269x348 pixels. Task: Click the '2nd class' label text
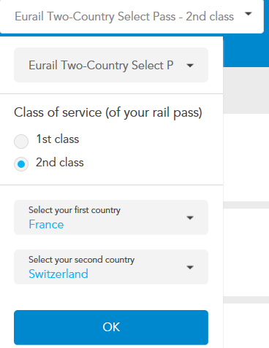pyautogui.click(x=60, y=162)
